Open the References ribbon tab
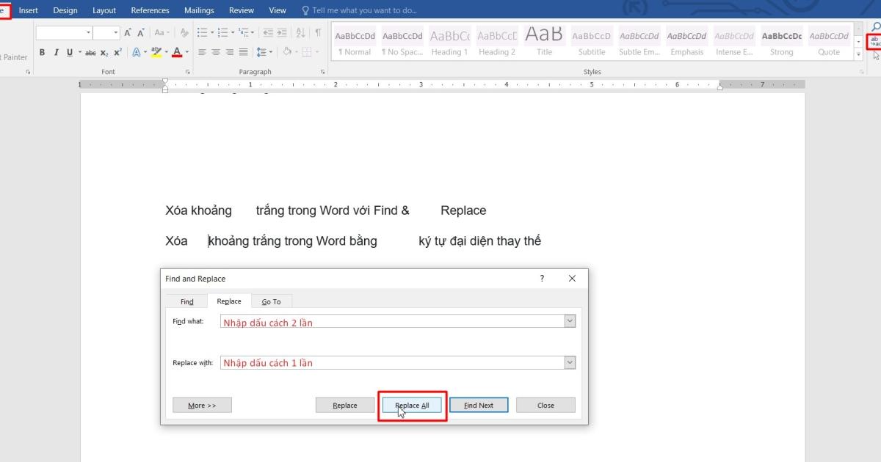 click(150, 10)
